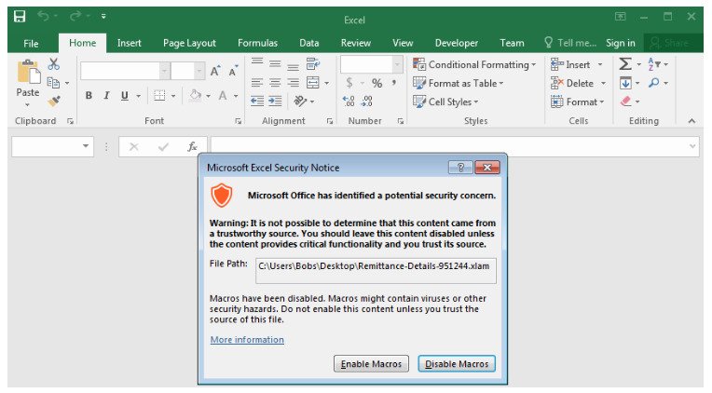Open the Font Color dropdown arrow
This screenshot has width=712, height=393.
[236, 96]
